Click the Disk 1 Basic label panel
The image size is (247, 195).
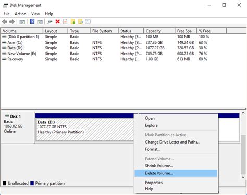(x=18, y=127)
